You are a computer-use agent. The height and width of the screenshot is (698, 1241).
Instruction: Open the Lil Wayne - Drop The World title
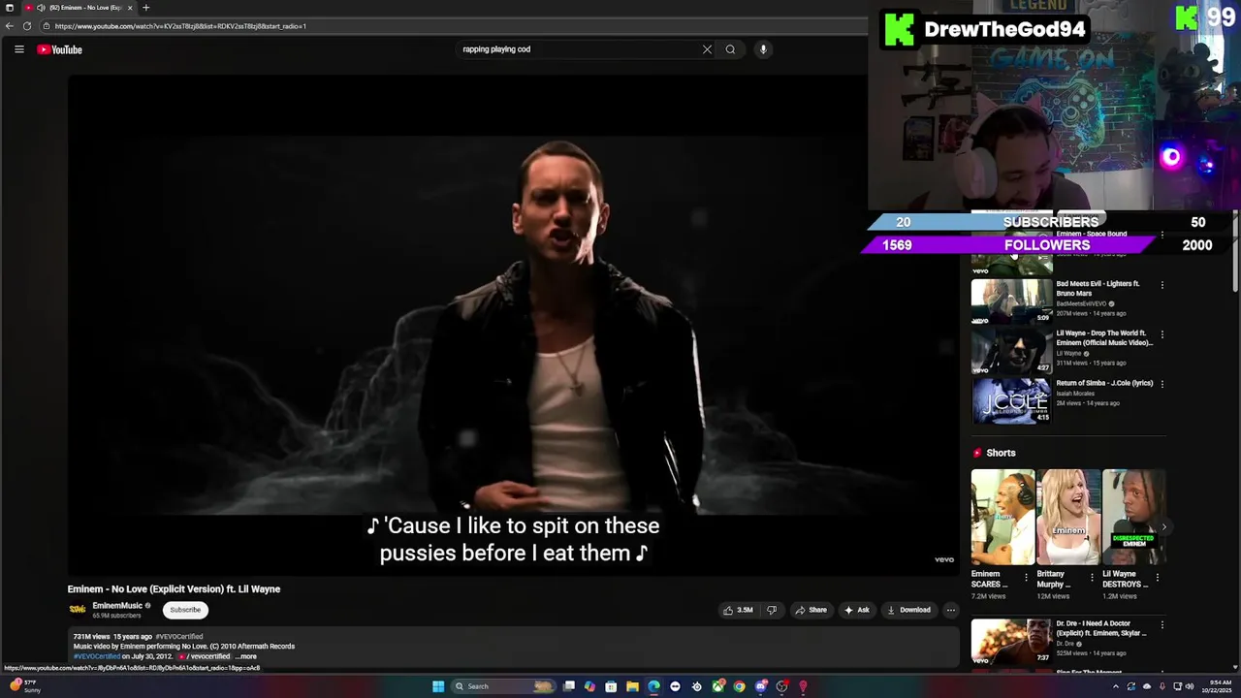1104,337
